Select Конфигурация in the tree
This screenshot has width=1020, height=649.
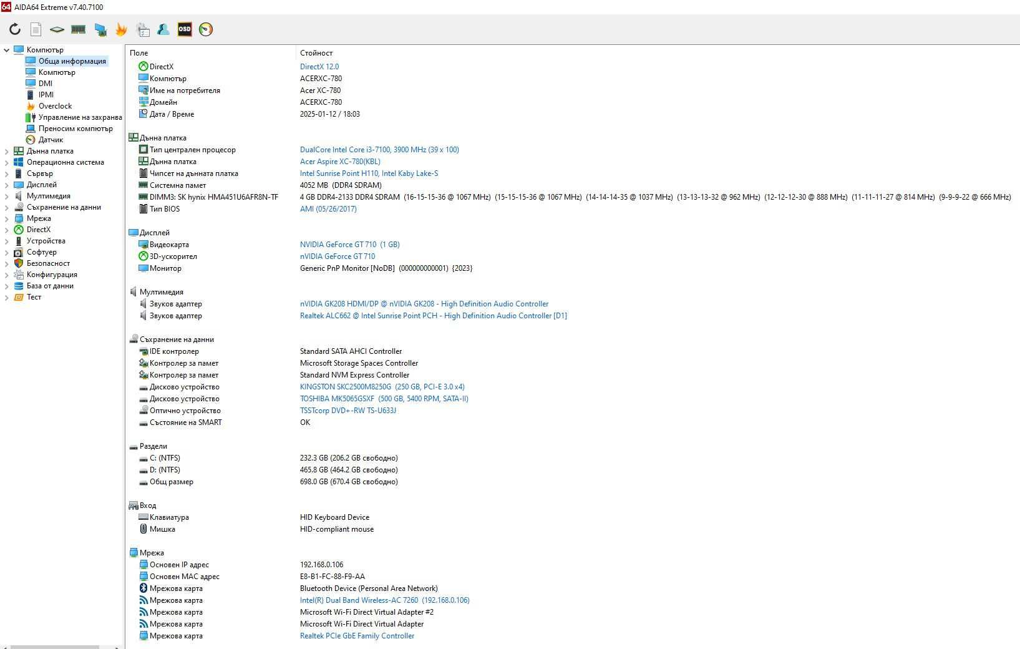[x=52, y=275]
